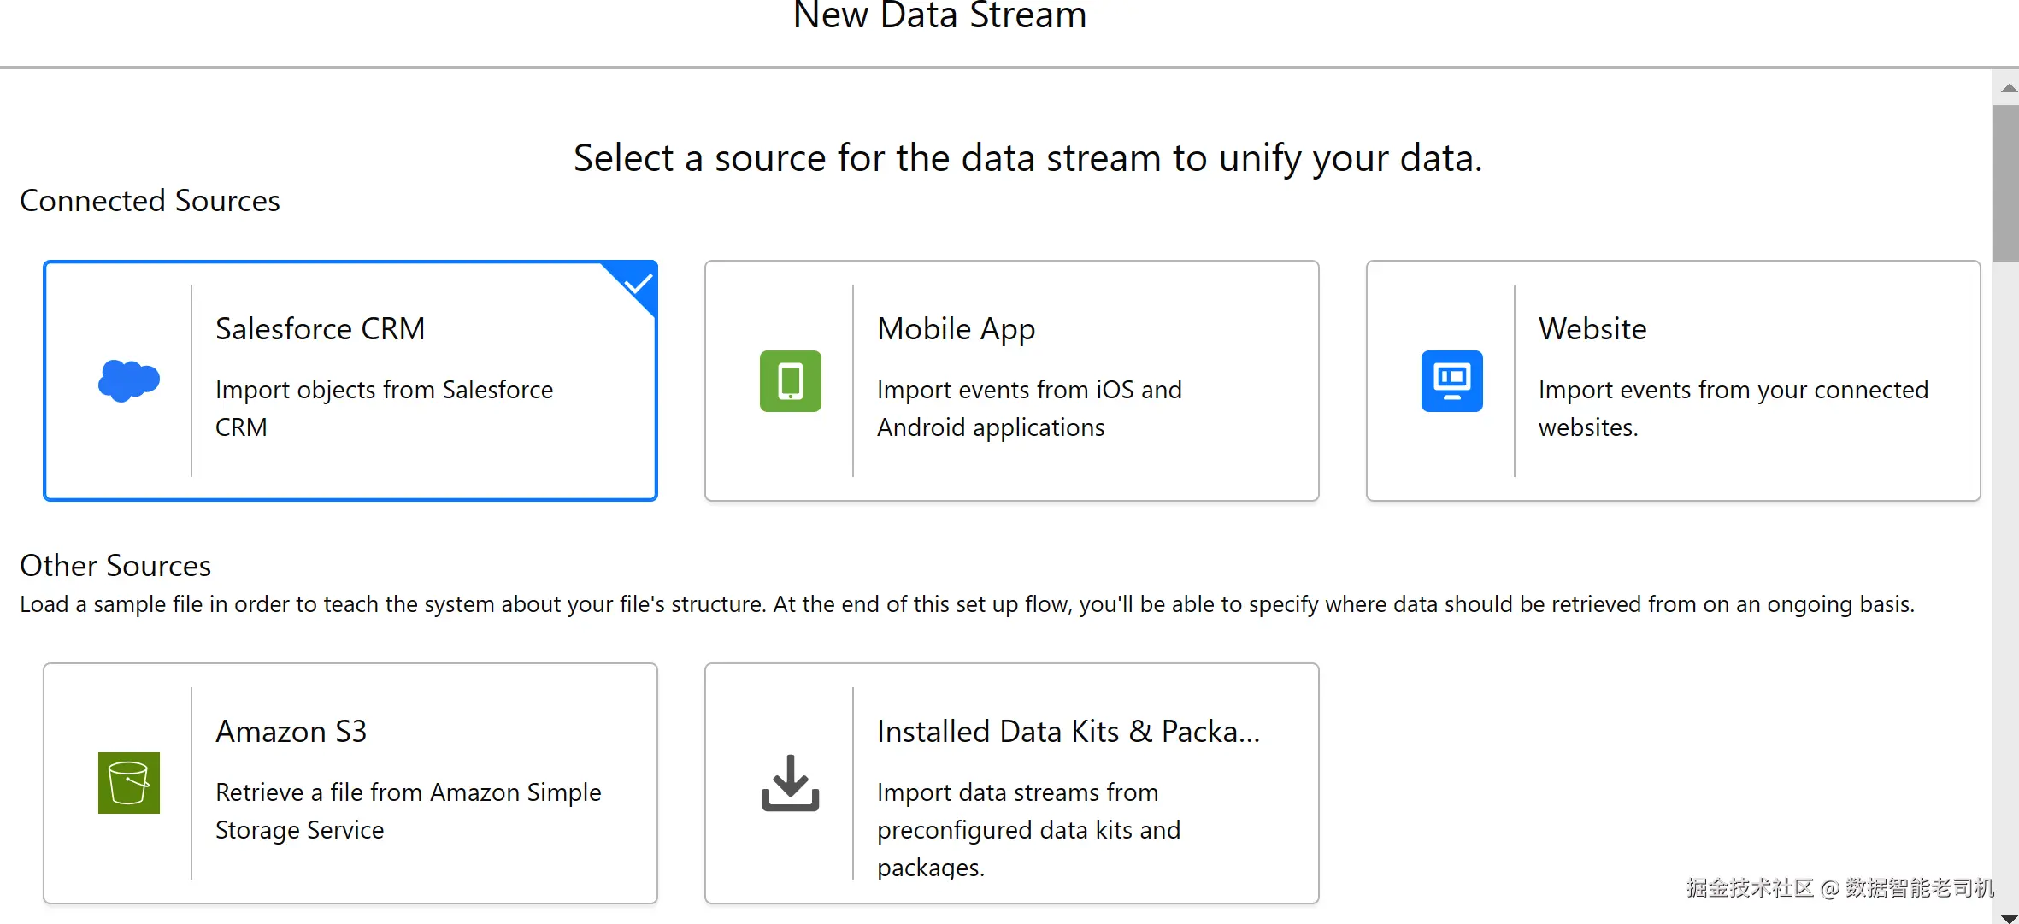Click the Installed Data Kits download icon

click(791, 783)
